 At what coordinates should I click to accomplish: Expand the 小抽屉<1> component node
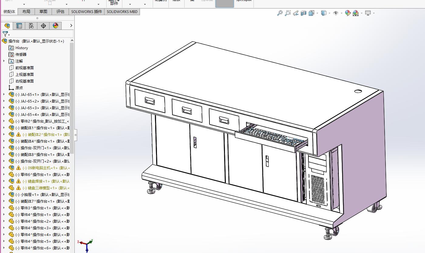[4, 194]
